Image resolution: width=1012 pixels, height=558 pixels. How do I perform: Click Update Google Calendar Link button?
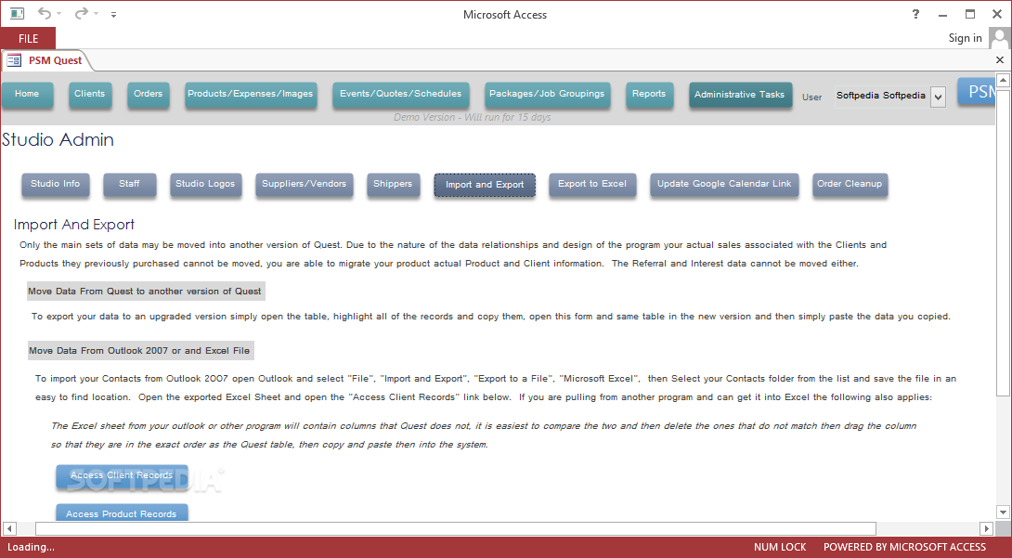click(x=724, y=185)
